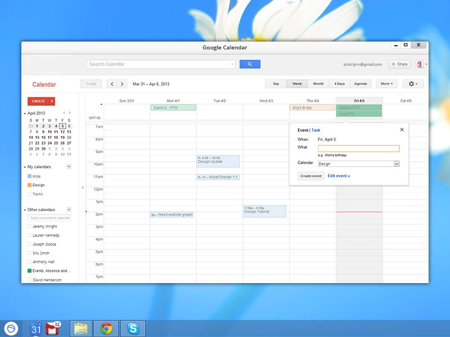Screen dimensions: 450x337
Task: Open the Calendar selector set to Design
Action: 358,164
